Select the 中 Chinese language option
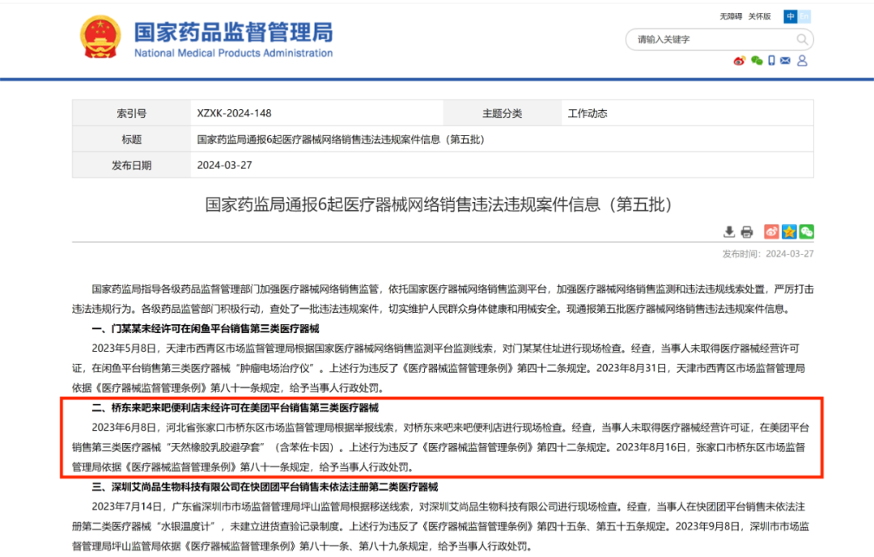Image resolution: width=874 pixels, height=557 pixels. point(790,16)
